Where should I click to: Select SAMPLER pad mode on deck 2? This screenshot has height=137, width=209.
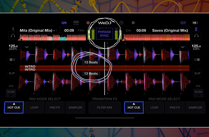pos(195,108)
